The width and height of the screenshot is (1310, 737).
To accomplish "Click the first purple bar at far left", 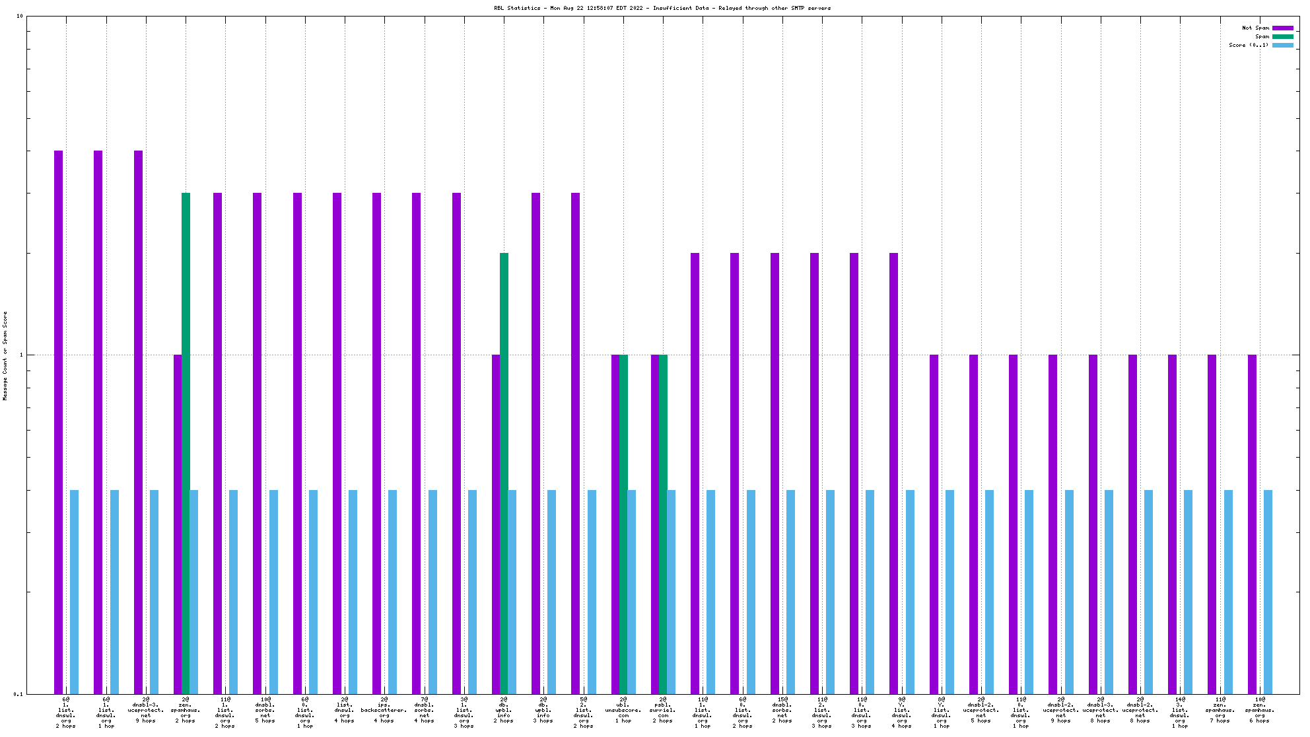I will [x=59, y=421].
